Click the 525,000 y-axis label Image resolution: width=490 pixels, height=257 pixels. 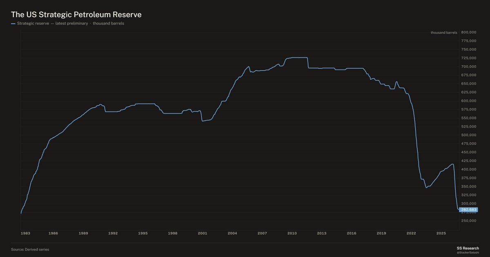(469, 127)
